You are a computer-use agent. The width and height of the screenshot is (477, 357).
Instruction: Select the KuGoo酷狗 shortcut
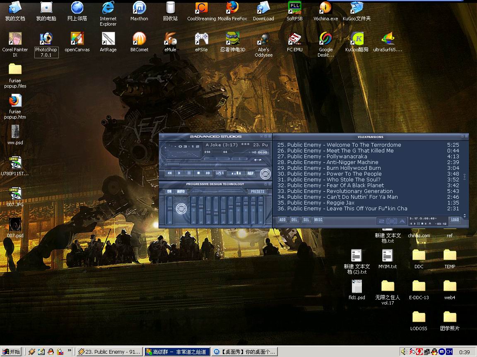[357, 42]
